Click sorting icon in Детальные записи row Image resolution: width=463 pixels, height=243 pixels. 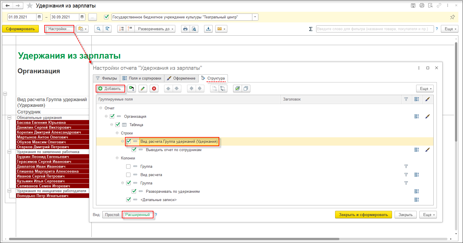click(417, 200)
